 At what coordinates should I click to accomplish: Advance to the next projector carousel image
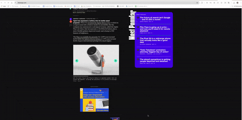point(116,61)
